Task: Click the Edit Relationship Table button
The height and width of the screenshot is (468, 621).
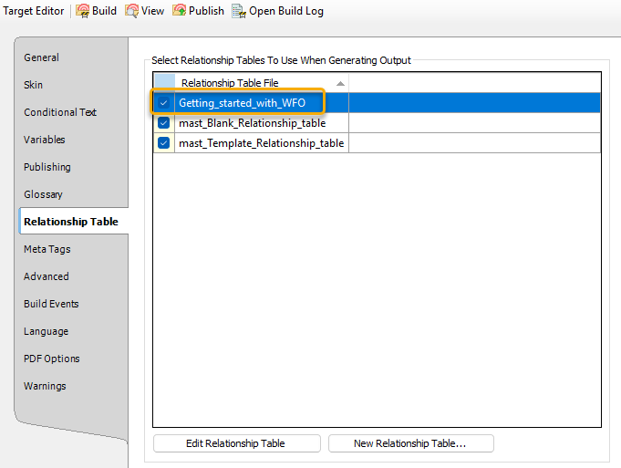Action: coord(237,443)
